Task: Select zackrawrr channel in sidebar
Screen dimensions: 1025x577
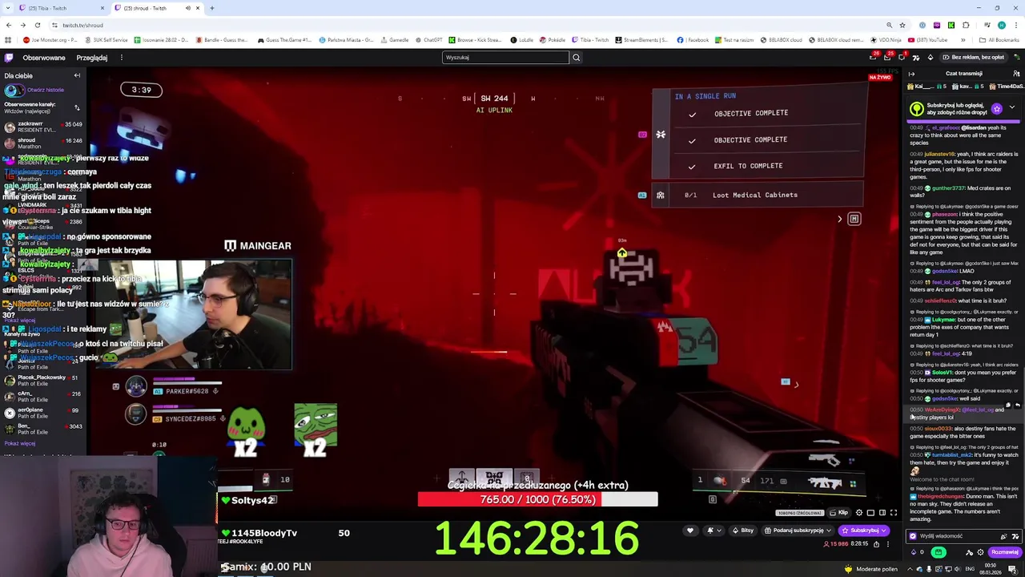Action: click(x=42, y=127)
